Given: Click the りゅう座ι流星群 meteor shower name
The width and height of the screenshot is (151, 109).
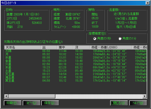Looking at the screenshot, I should pos(126,18).
